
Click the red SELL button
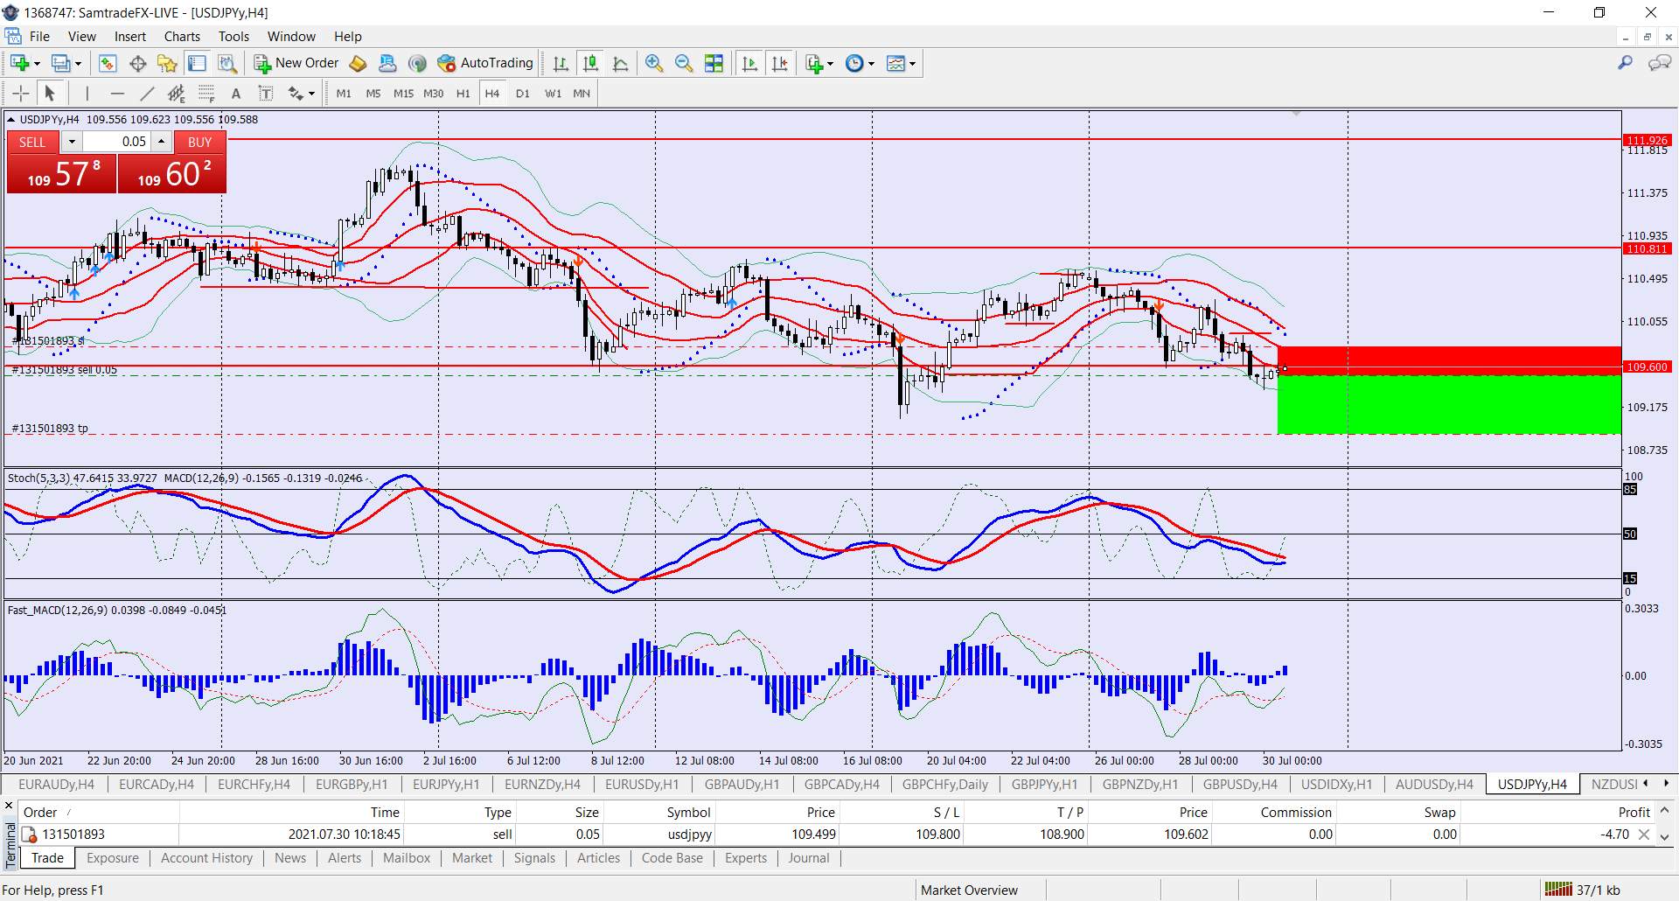(32, 142)
